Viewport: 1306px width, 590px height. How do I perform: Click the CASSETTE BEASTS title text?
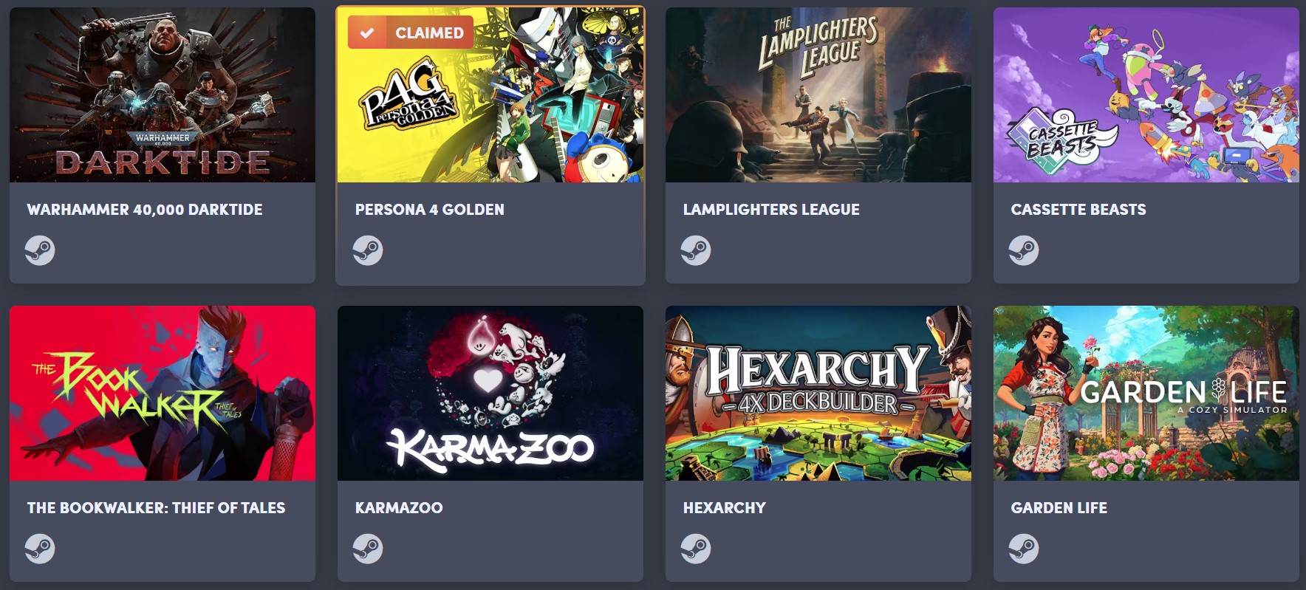point(1078,210)
